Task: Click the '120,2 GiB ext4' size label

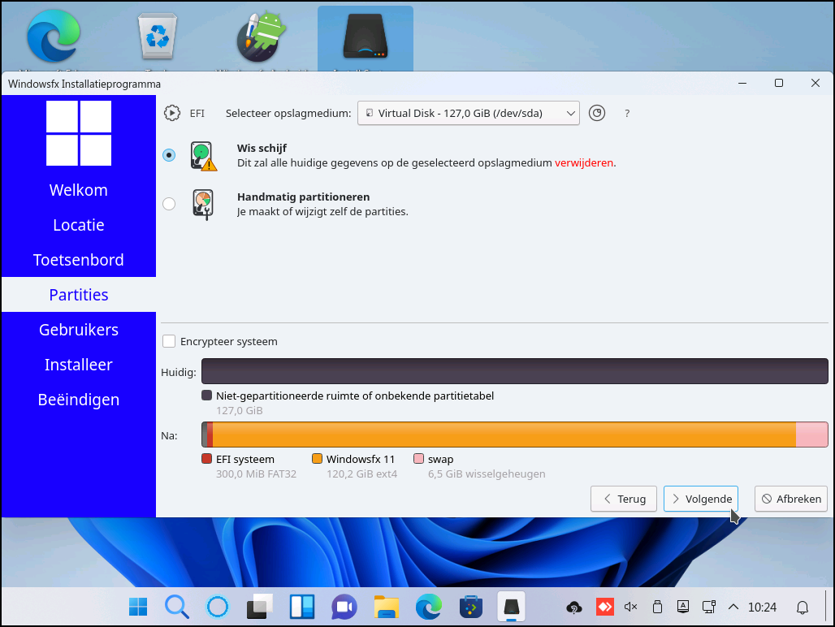Action: tap(361, 473)
